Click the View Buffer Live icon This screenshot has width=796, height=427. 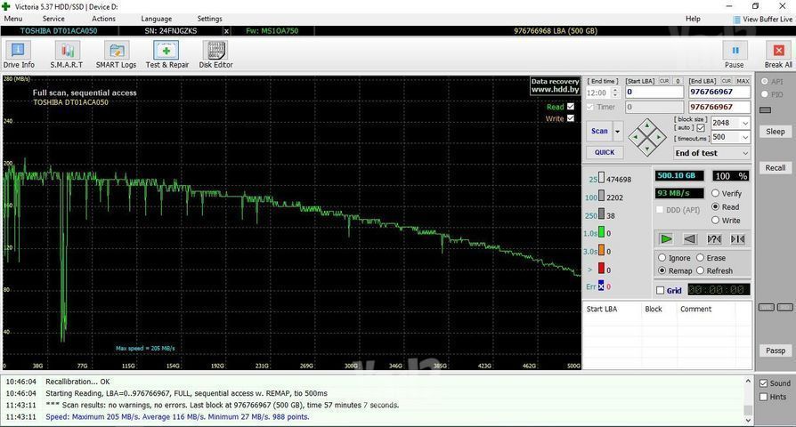pos(736,20)
